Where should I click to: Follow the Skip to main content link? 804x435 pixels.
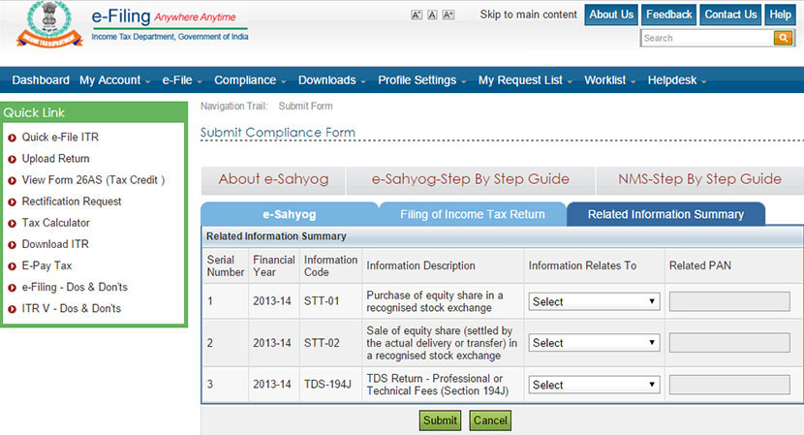click(x=528, y=15)
